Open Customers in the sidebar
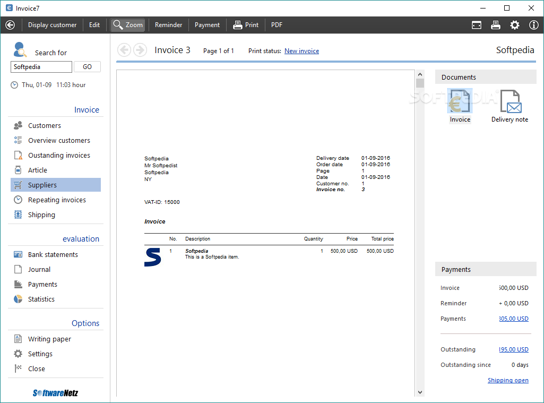The image size is (544, 403). pos(45,126)
